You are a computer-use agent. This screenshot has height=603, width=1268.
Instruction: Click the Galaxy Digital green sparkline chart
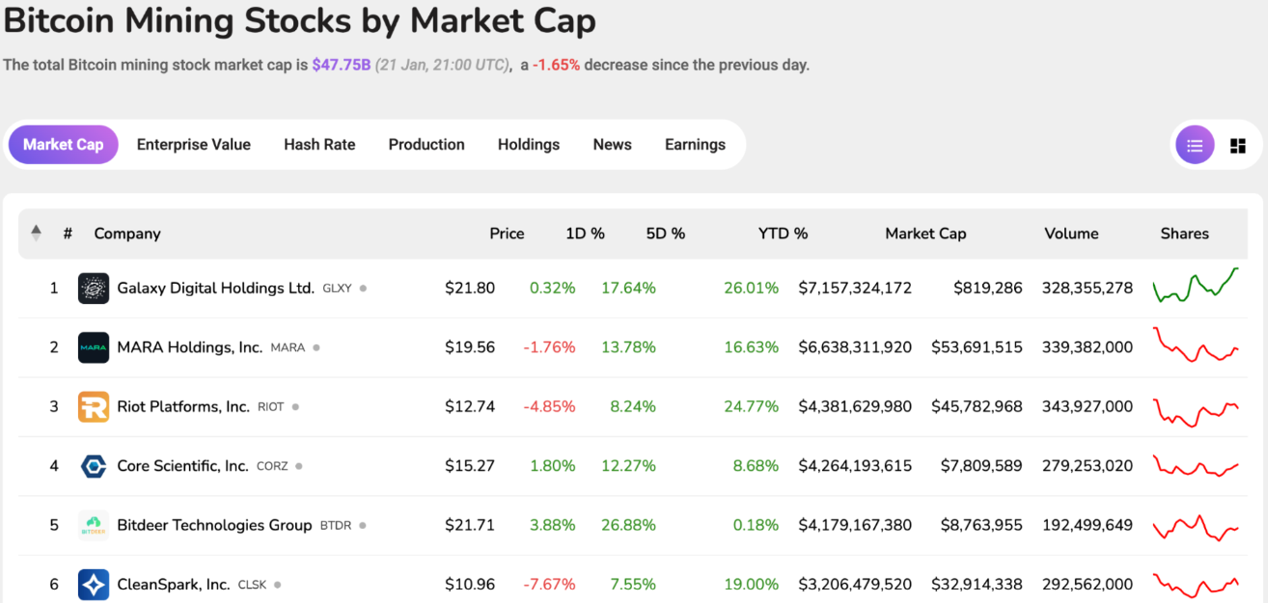point(1196,287)
